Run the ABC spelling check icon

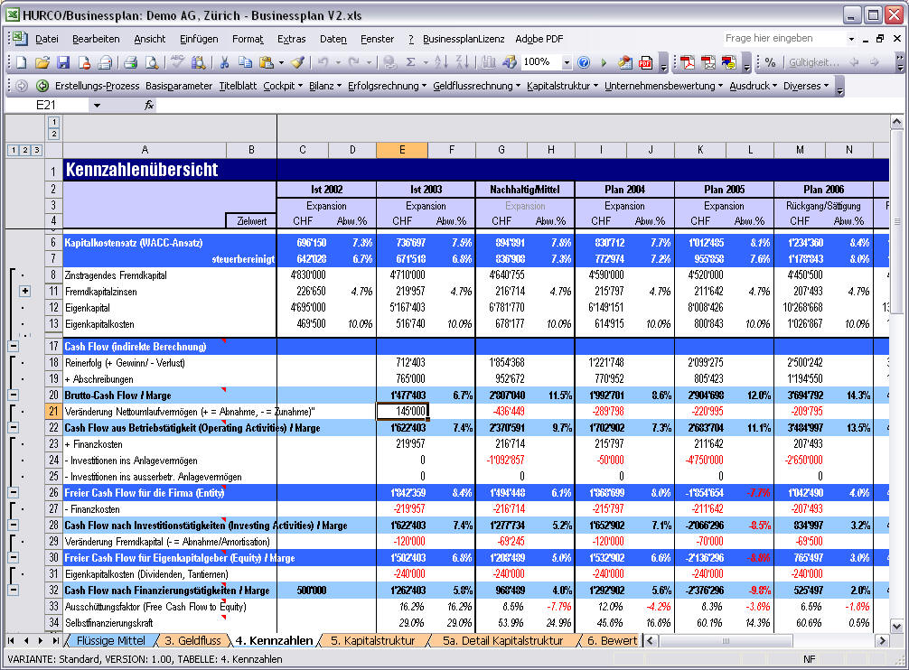177,62
